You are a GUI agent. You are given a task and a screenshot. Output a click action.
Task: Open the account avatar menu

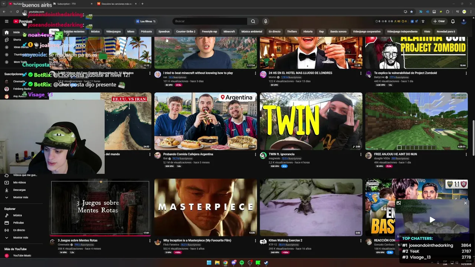coord(464,21)
